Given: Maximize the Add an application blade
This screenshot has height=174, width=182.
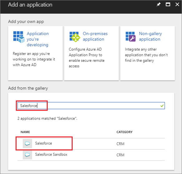Looking at the screenshot, I should [168, 5].
